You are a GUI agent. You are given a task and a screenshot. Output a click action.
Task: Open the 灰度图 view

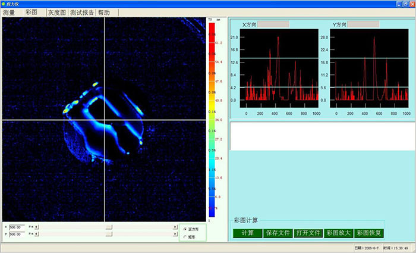(x=57, y=13)
